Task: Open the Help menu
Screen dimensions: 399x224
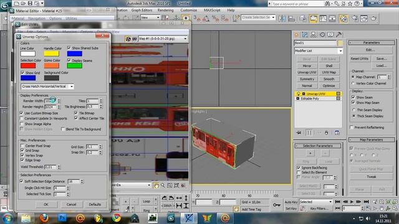Action: click(231, 10)
